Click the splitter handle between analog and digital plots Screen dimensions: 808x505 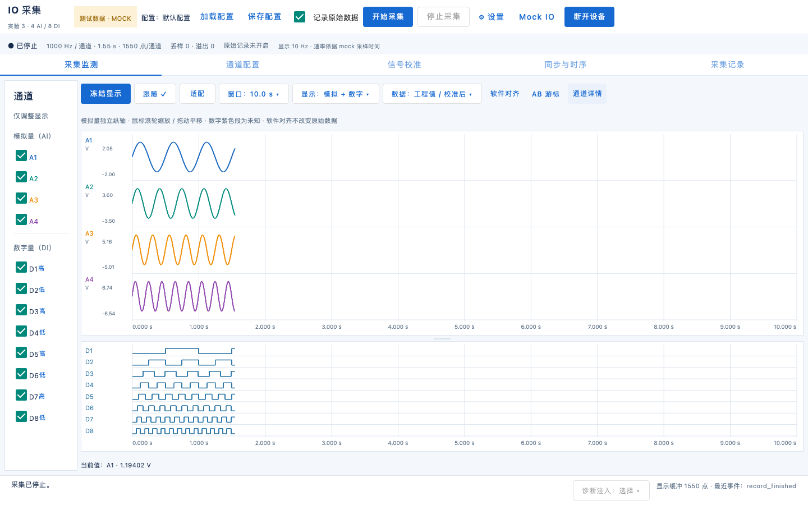442,339
